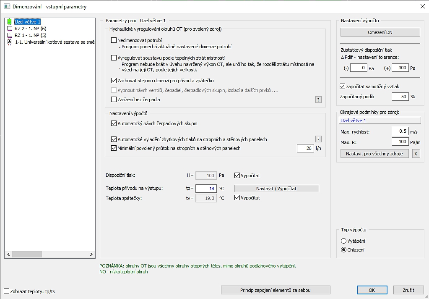Select the green Uzel větve 1 tree icon

(10, 22)
